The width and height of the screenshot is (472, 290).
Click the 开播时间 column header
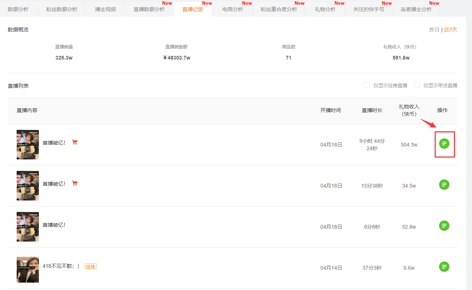(x=331, y=110)
